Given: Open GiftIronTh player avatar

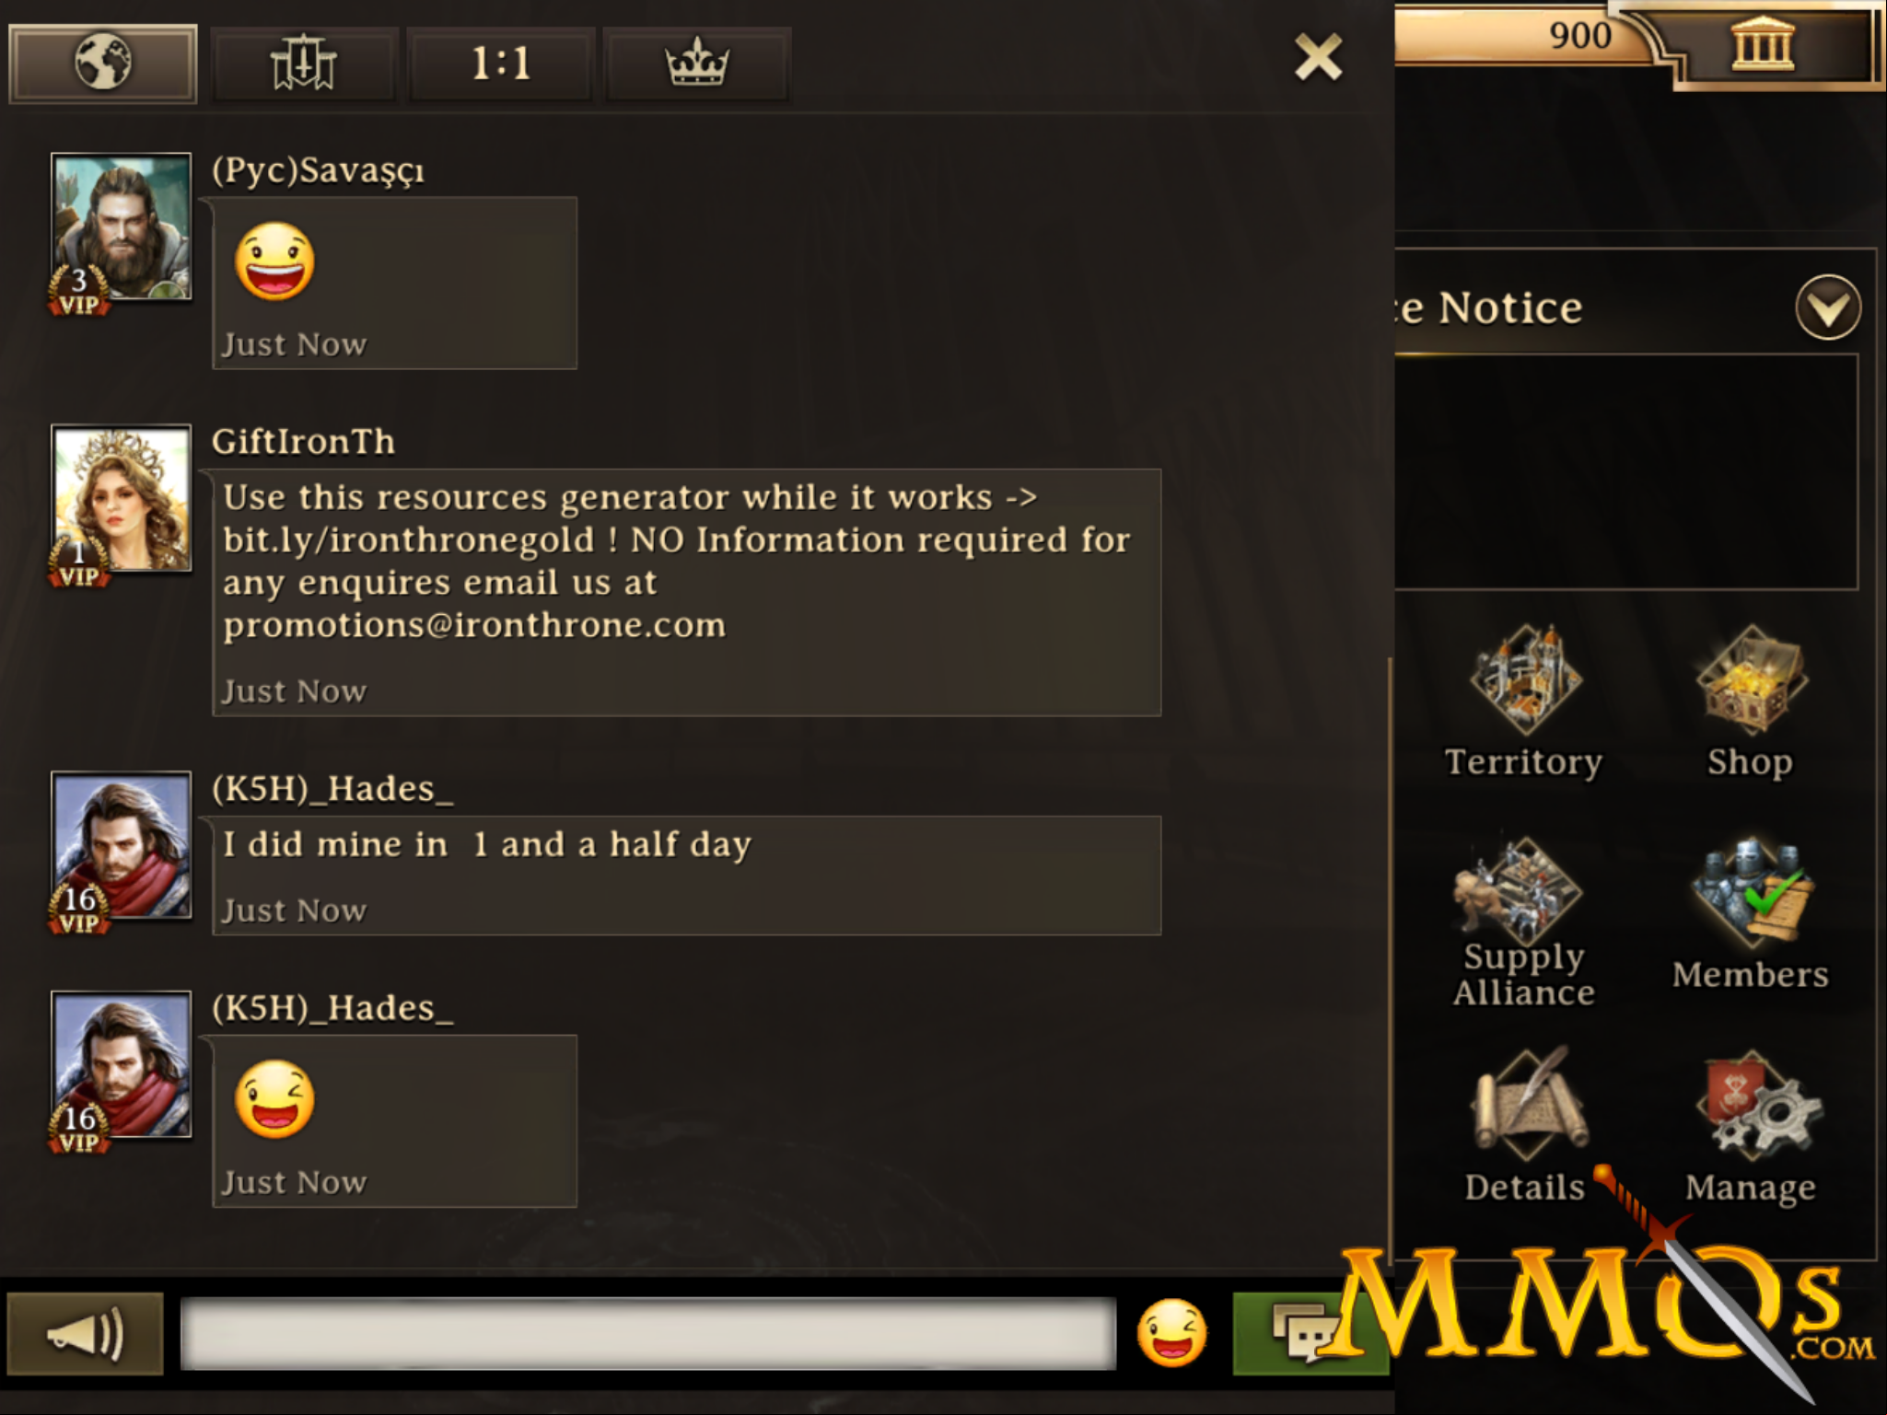Looking at the screenshot, I should tap(122, 498).
